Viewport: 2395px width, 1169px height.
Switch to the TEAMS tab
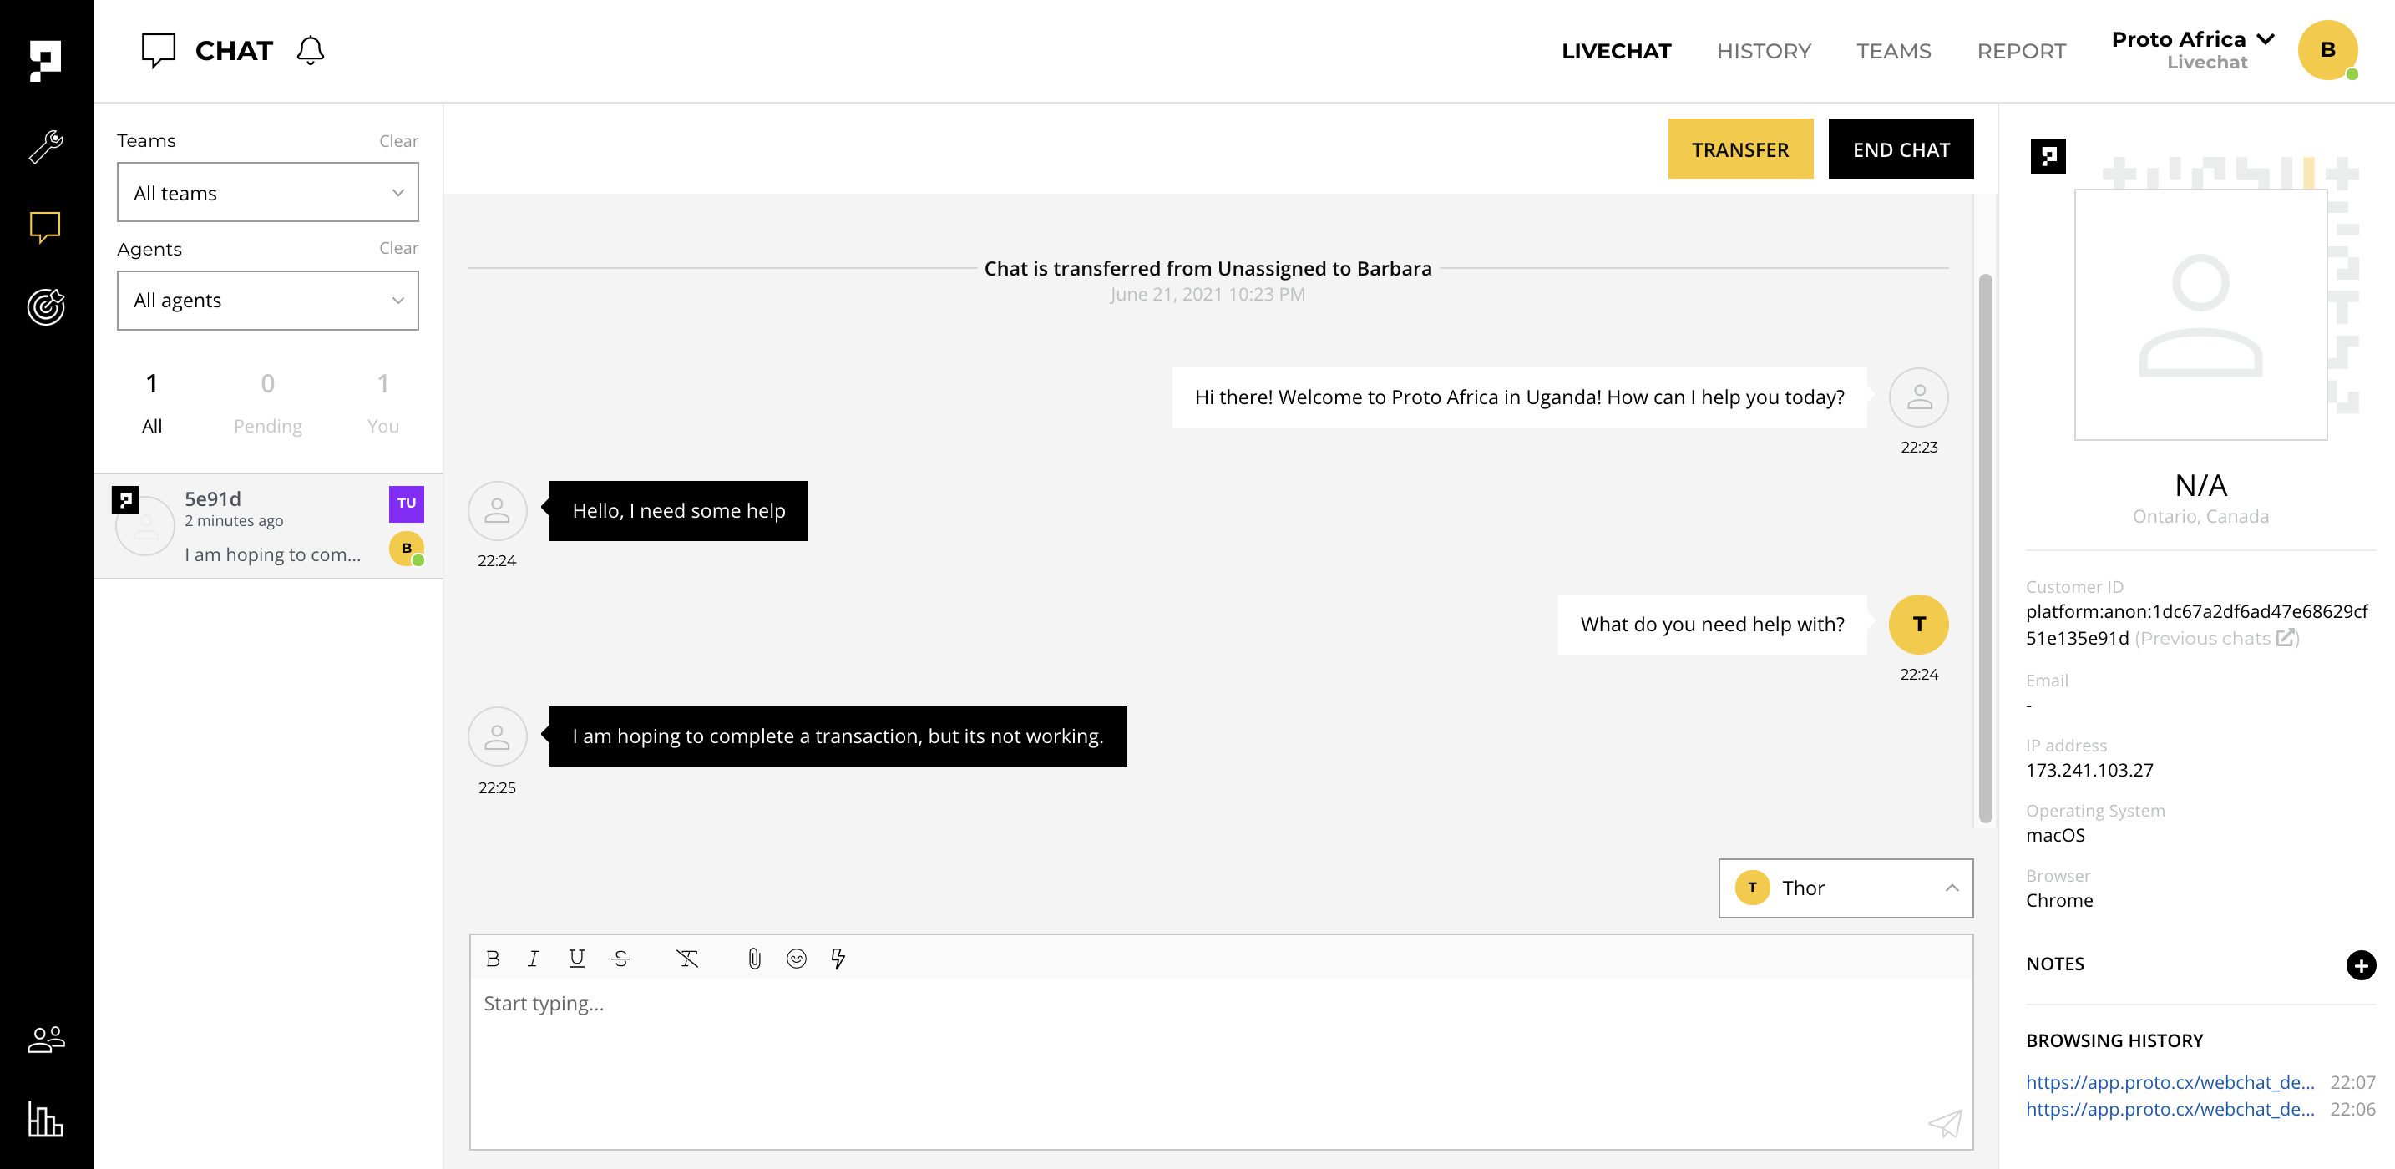tap(1894, 51)
